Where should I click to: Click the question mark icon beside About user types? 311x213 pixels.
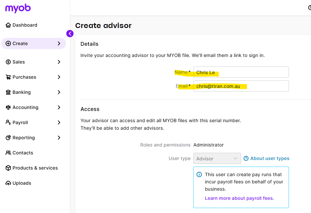[246, 158]
